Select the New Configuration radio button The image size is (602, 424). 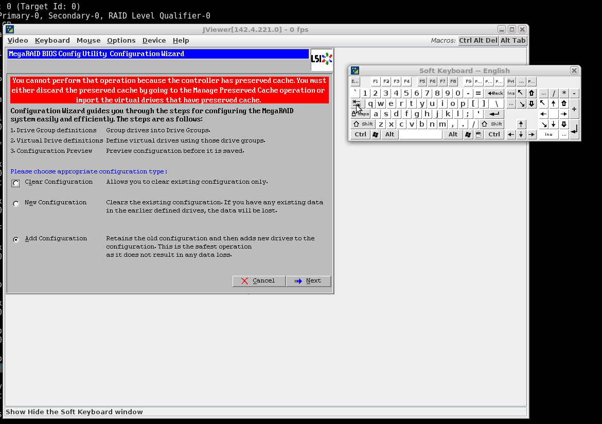tap(16, 204)
